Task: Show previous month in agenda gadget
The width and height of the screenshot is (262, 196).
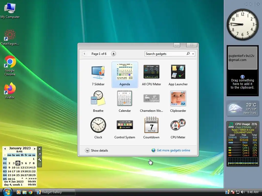Action: (x=5, y=149)
